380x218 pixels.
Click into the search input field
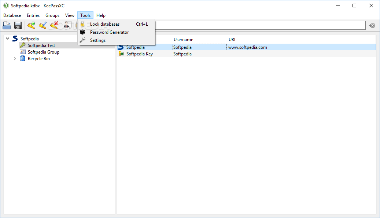click(x=260, y=25)
